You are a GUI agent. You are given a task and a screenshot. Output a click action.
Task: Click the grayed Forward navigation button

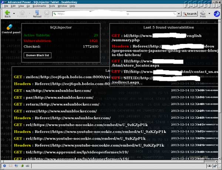pyautogui.click(x=22, y=14)
